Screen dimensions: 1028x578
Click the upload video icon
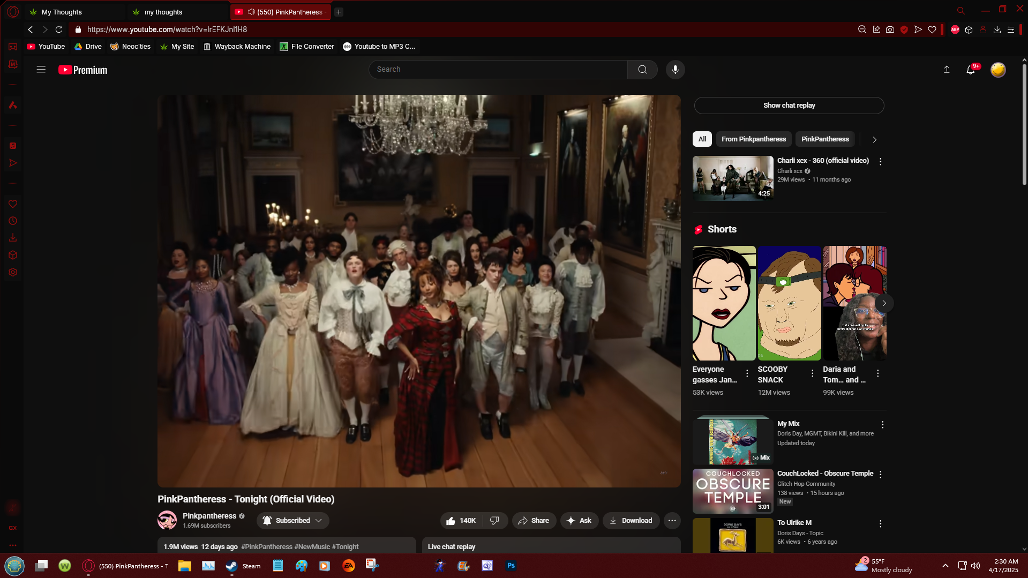pyautogui.click(x=947, y=70)
